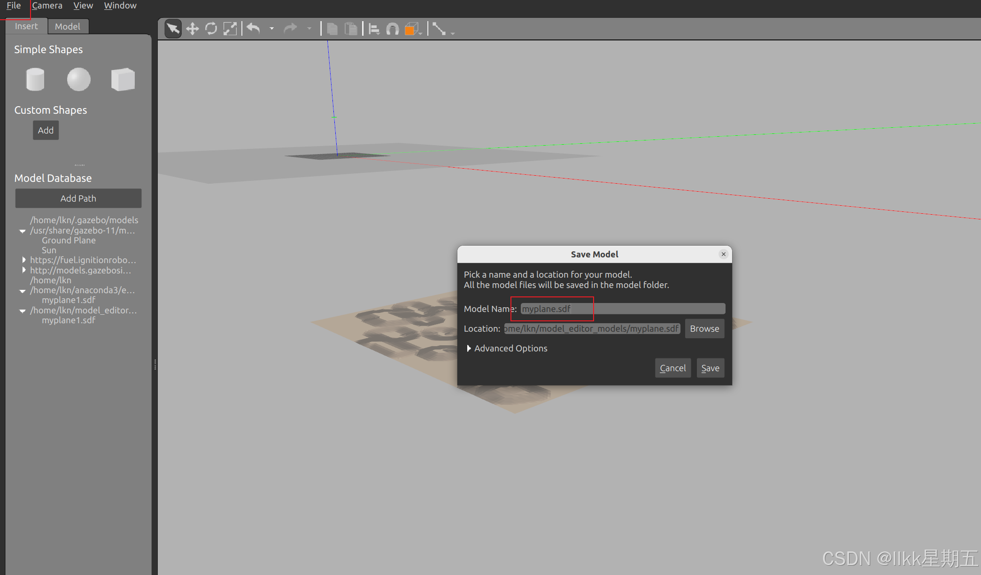Click the Save button in dialog
Viewport: 981px width, 575px height.
710,368
